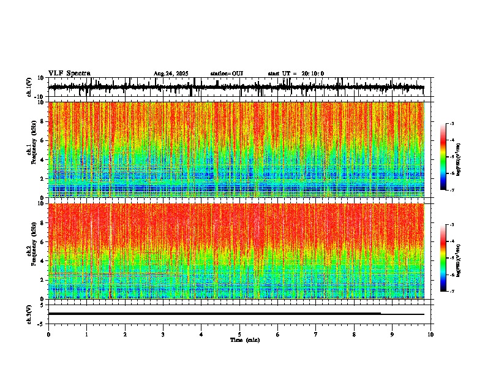The height and width of the screenshot is (375, 485).
Task: Click the 8 kHz tick on ch.1 frequency axis
Action: [x=43, y=121]
